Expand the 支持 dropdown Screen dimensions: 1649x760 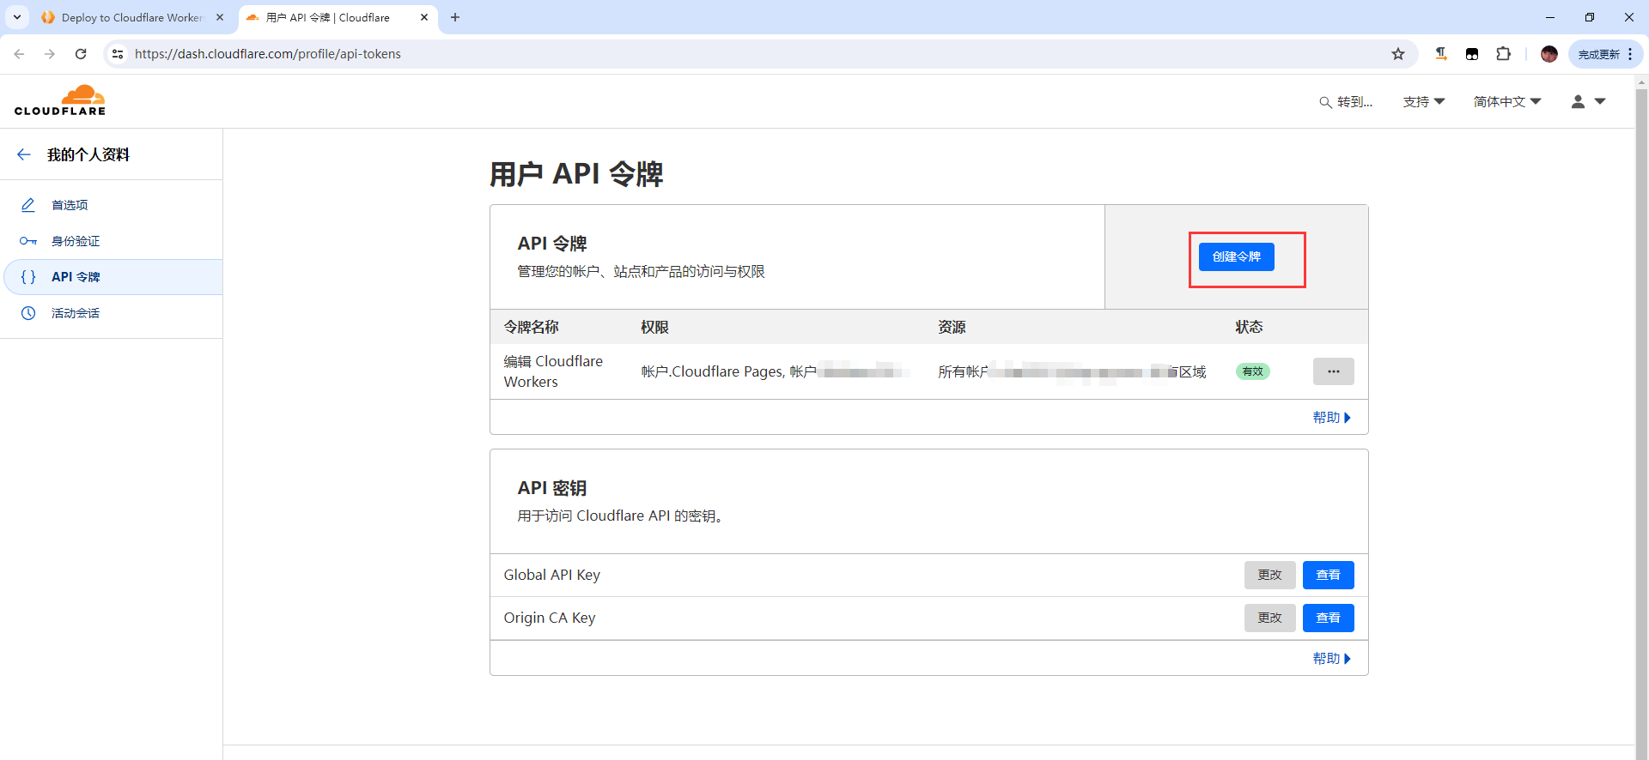click(x=1424, y=102)
